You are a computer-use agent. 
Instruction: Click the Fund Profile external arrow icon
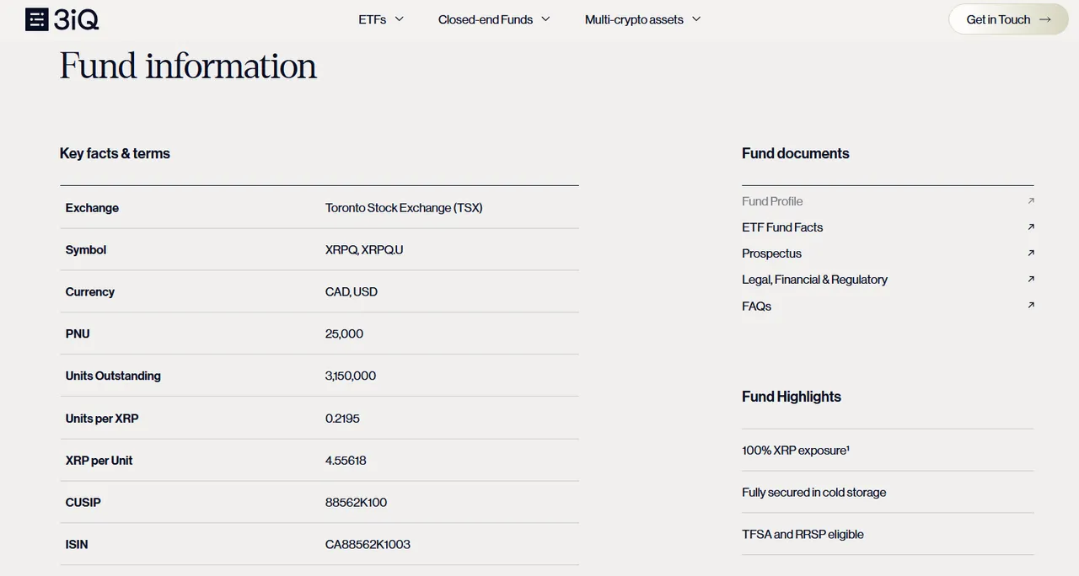[1031, 200]
